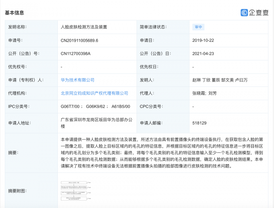The height and width of the screenshot is (208, 274).
Task: Click the 申请人地址 label
Action: [19, 123]
